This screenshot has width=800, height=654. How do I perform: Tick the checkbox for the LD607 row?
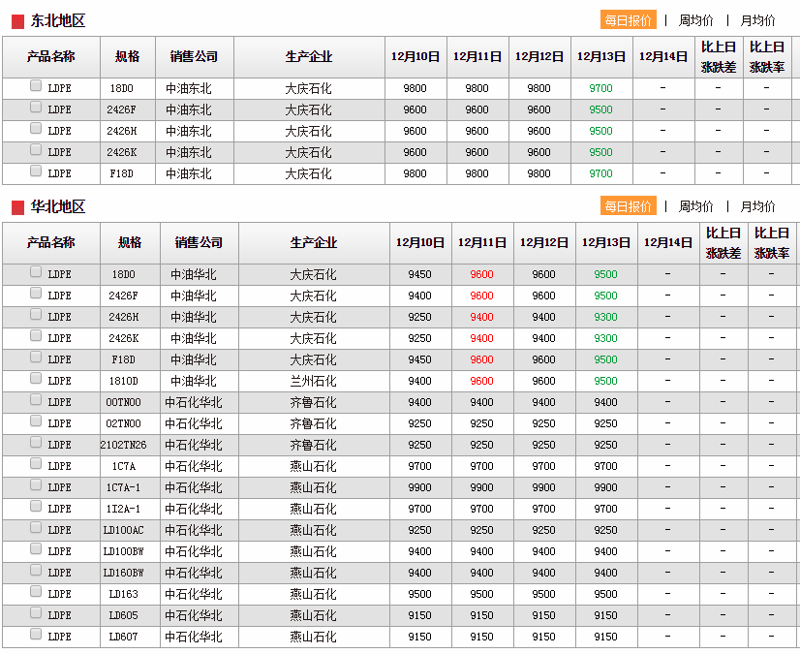(36, 634)
